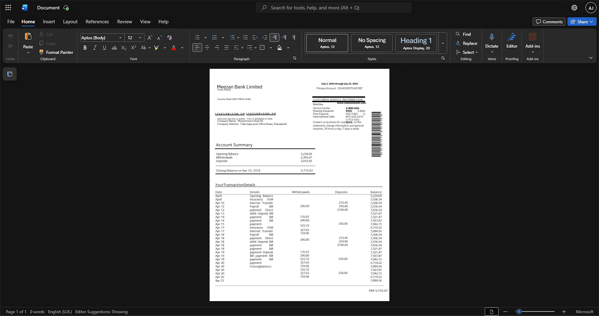
Task: Click the Share button
Action: (x=582, y=21)
